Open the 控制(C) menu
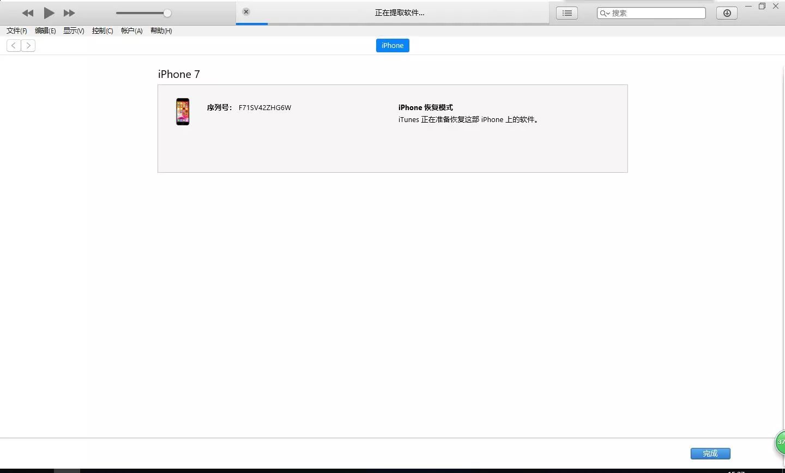 (102, 31)
